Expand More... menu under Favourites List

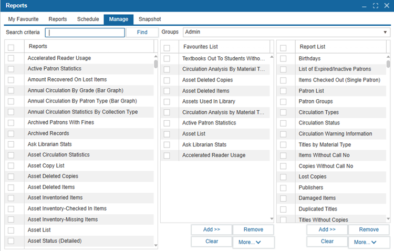click(x=253, y=242)
